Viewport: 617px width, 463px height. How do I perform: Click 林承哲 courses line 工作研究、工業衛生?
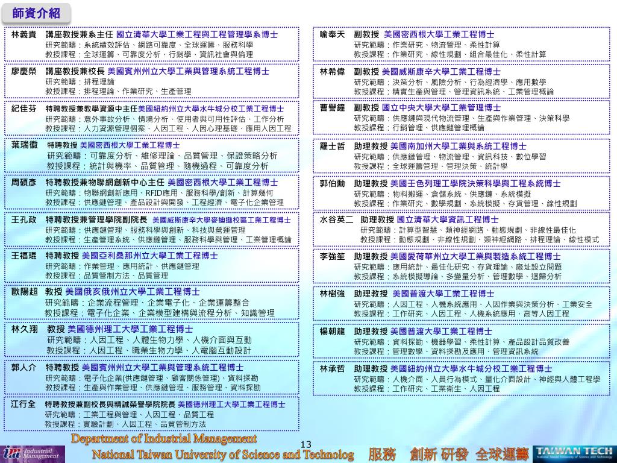[x=427, y=389]
